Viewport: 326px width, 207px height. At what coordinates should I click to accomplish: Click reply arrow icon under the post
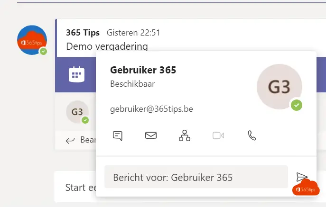pos(70,141)
